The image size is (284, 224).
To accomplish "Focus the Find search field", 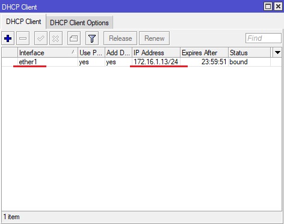I will 264,38.
